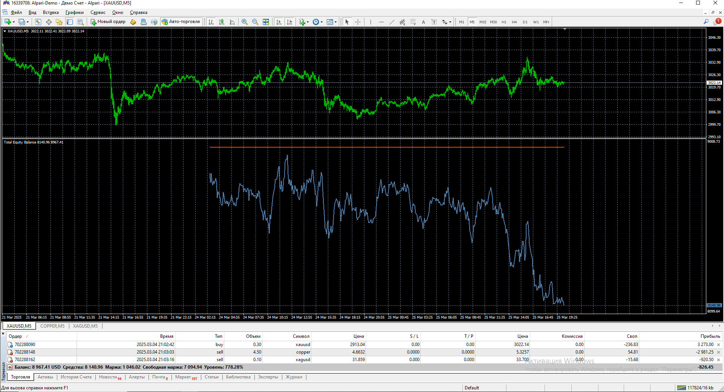This screenshot has height=392, width=724.
Task: Set timeframe to M15
Action: click(x=483, y=22)
